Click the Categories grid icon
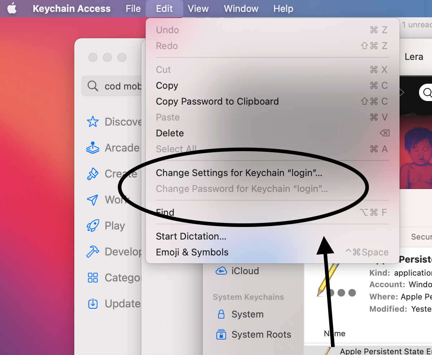This screenshot has height=355, width=432. [93, 277]
